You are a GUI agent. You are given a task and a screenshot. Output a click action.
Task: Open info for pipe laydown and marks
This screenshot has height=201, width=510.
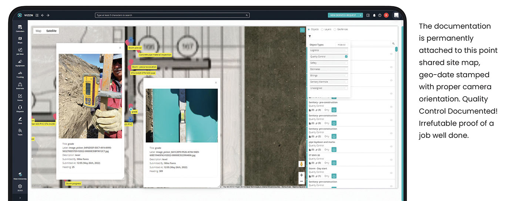click(334, 150)
